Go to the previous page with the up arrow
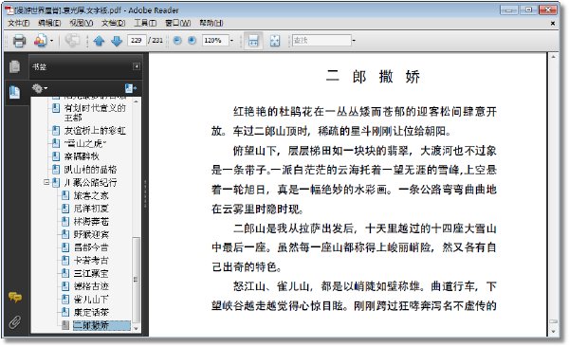The width and height of the screenshot is (569, 347). pos(99,41)
